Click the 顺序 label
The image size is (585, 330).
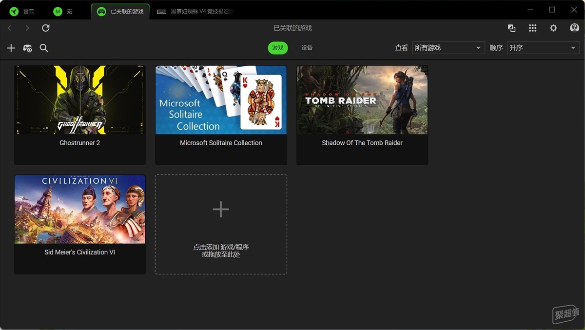(x=496, y=48)
